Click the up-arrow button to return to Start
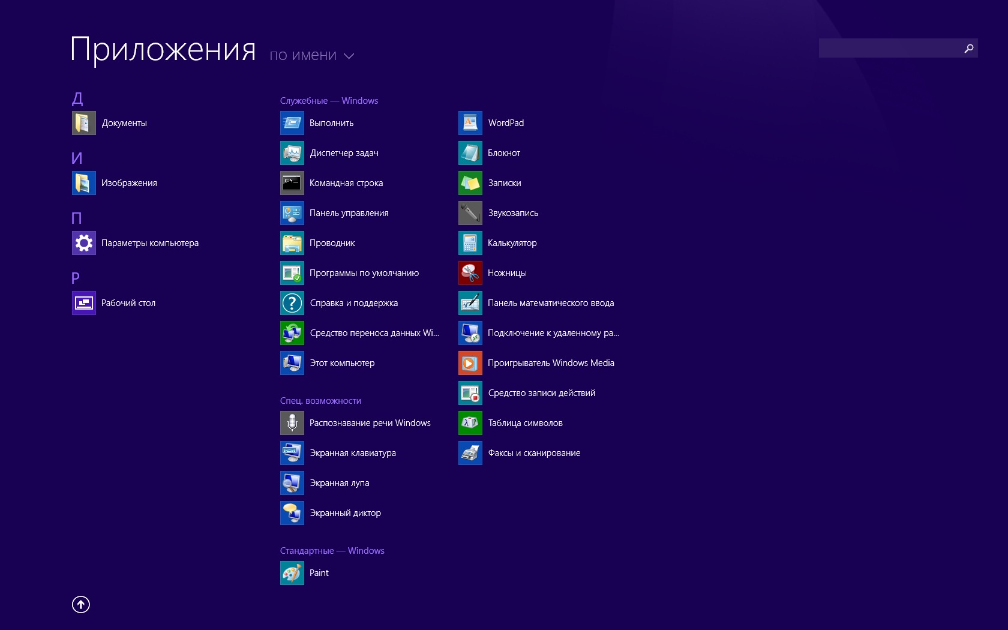1008x630 pixels. (81, 604)
